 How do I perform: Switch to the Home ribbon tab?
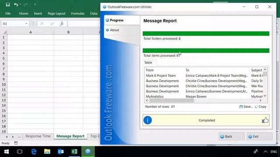pos(24,14)
